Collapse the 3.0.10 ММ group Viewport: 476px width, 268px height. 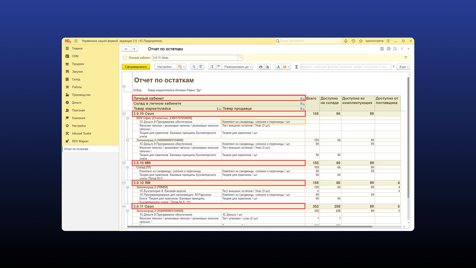click(x=124, y=163)
